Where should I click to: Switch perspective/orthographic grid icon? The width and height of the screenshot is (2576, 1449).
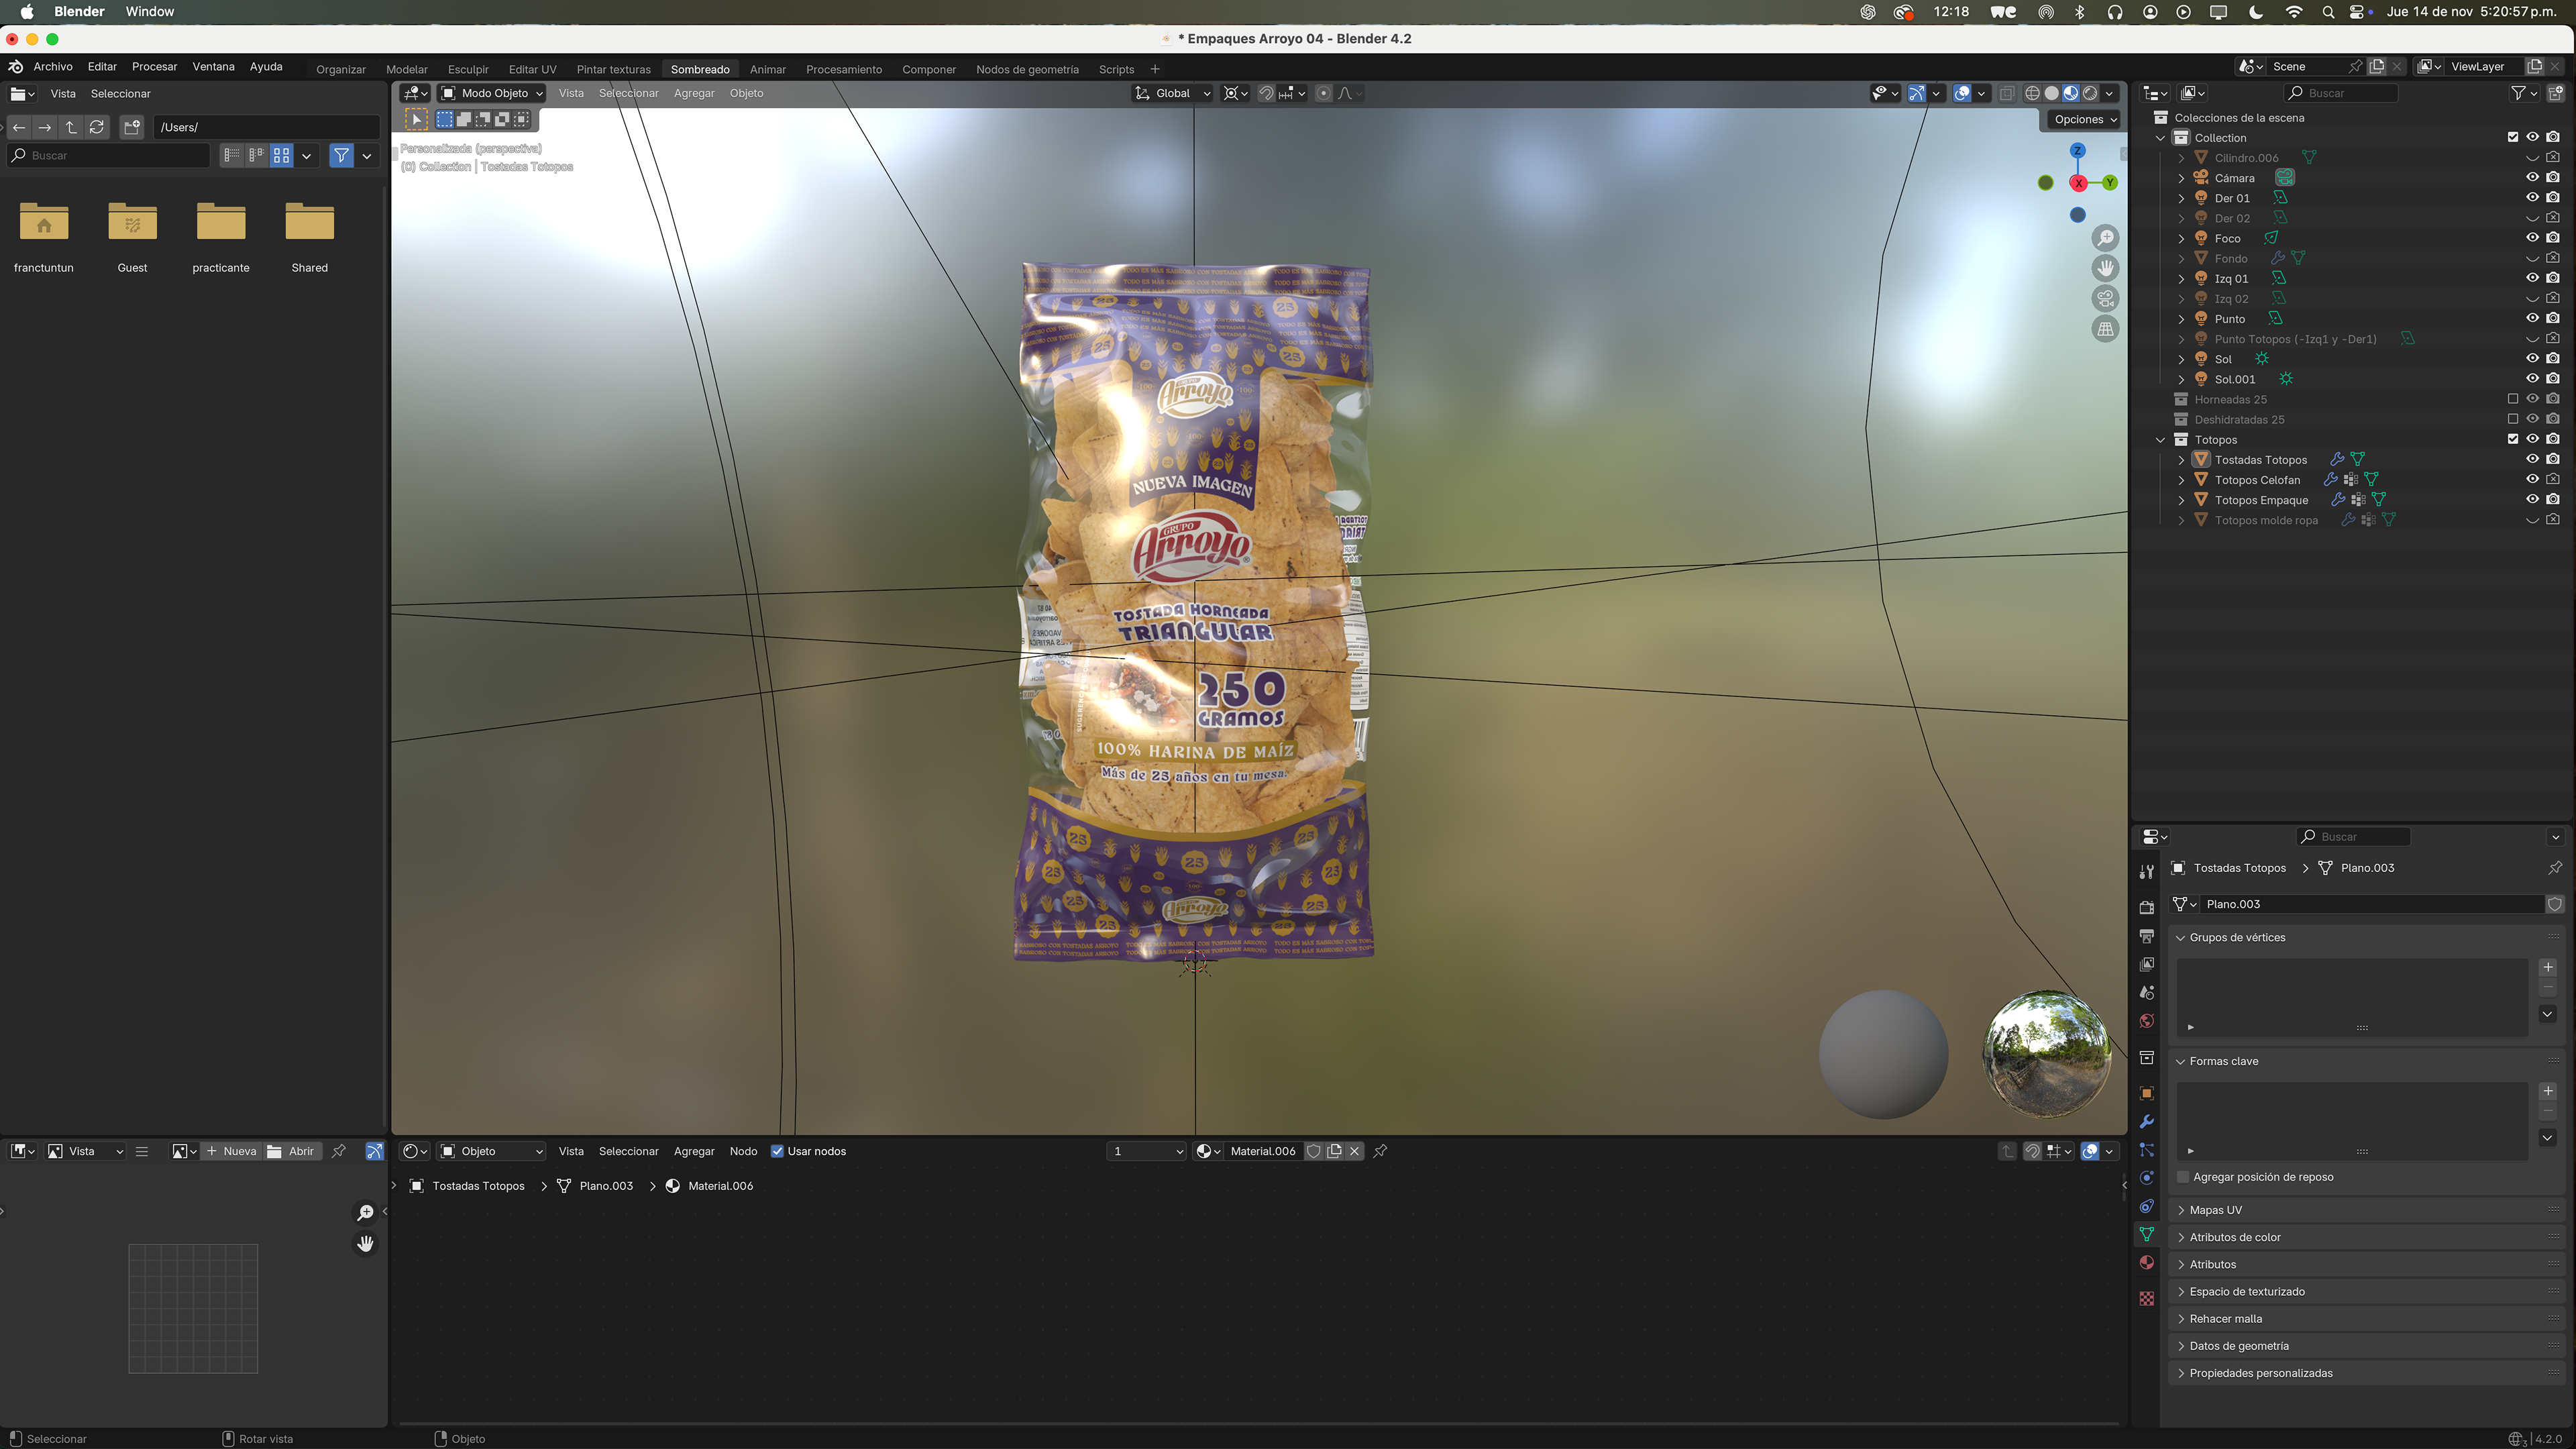pyautogui.click(x=2106, y=329)
